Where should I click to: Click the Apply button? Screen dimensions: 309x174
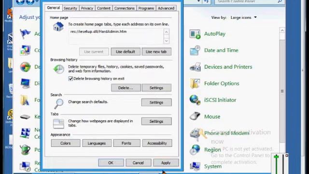[x=166, y=163]
